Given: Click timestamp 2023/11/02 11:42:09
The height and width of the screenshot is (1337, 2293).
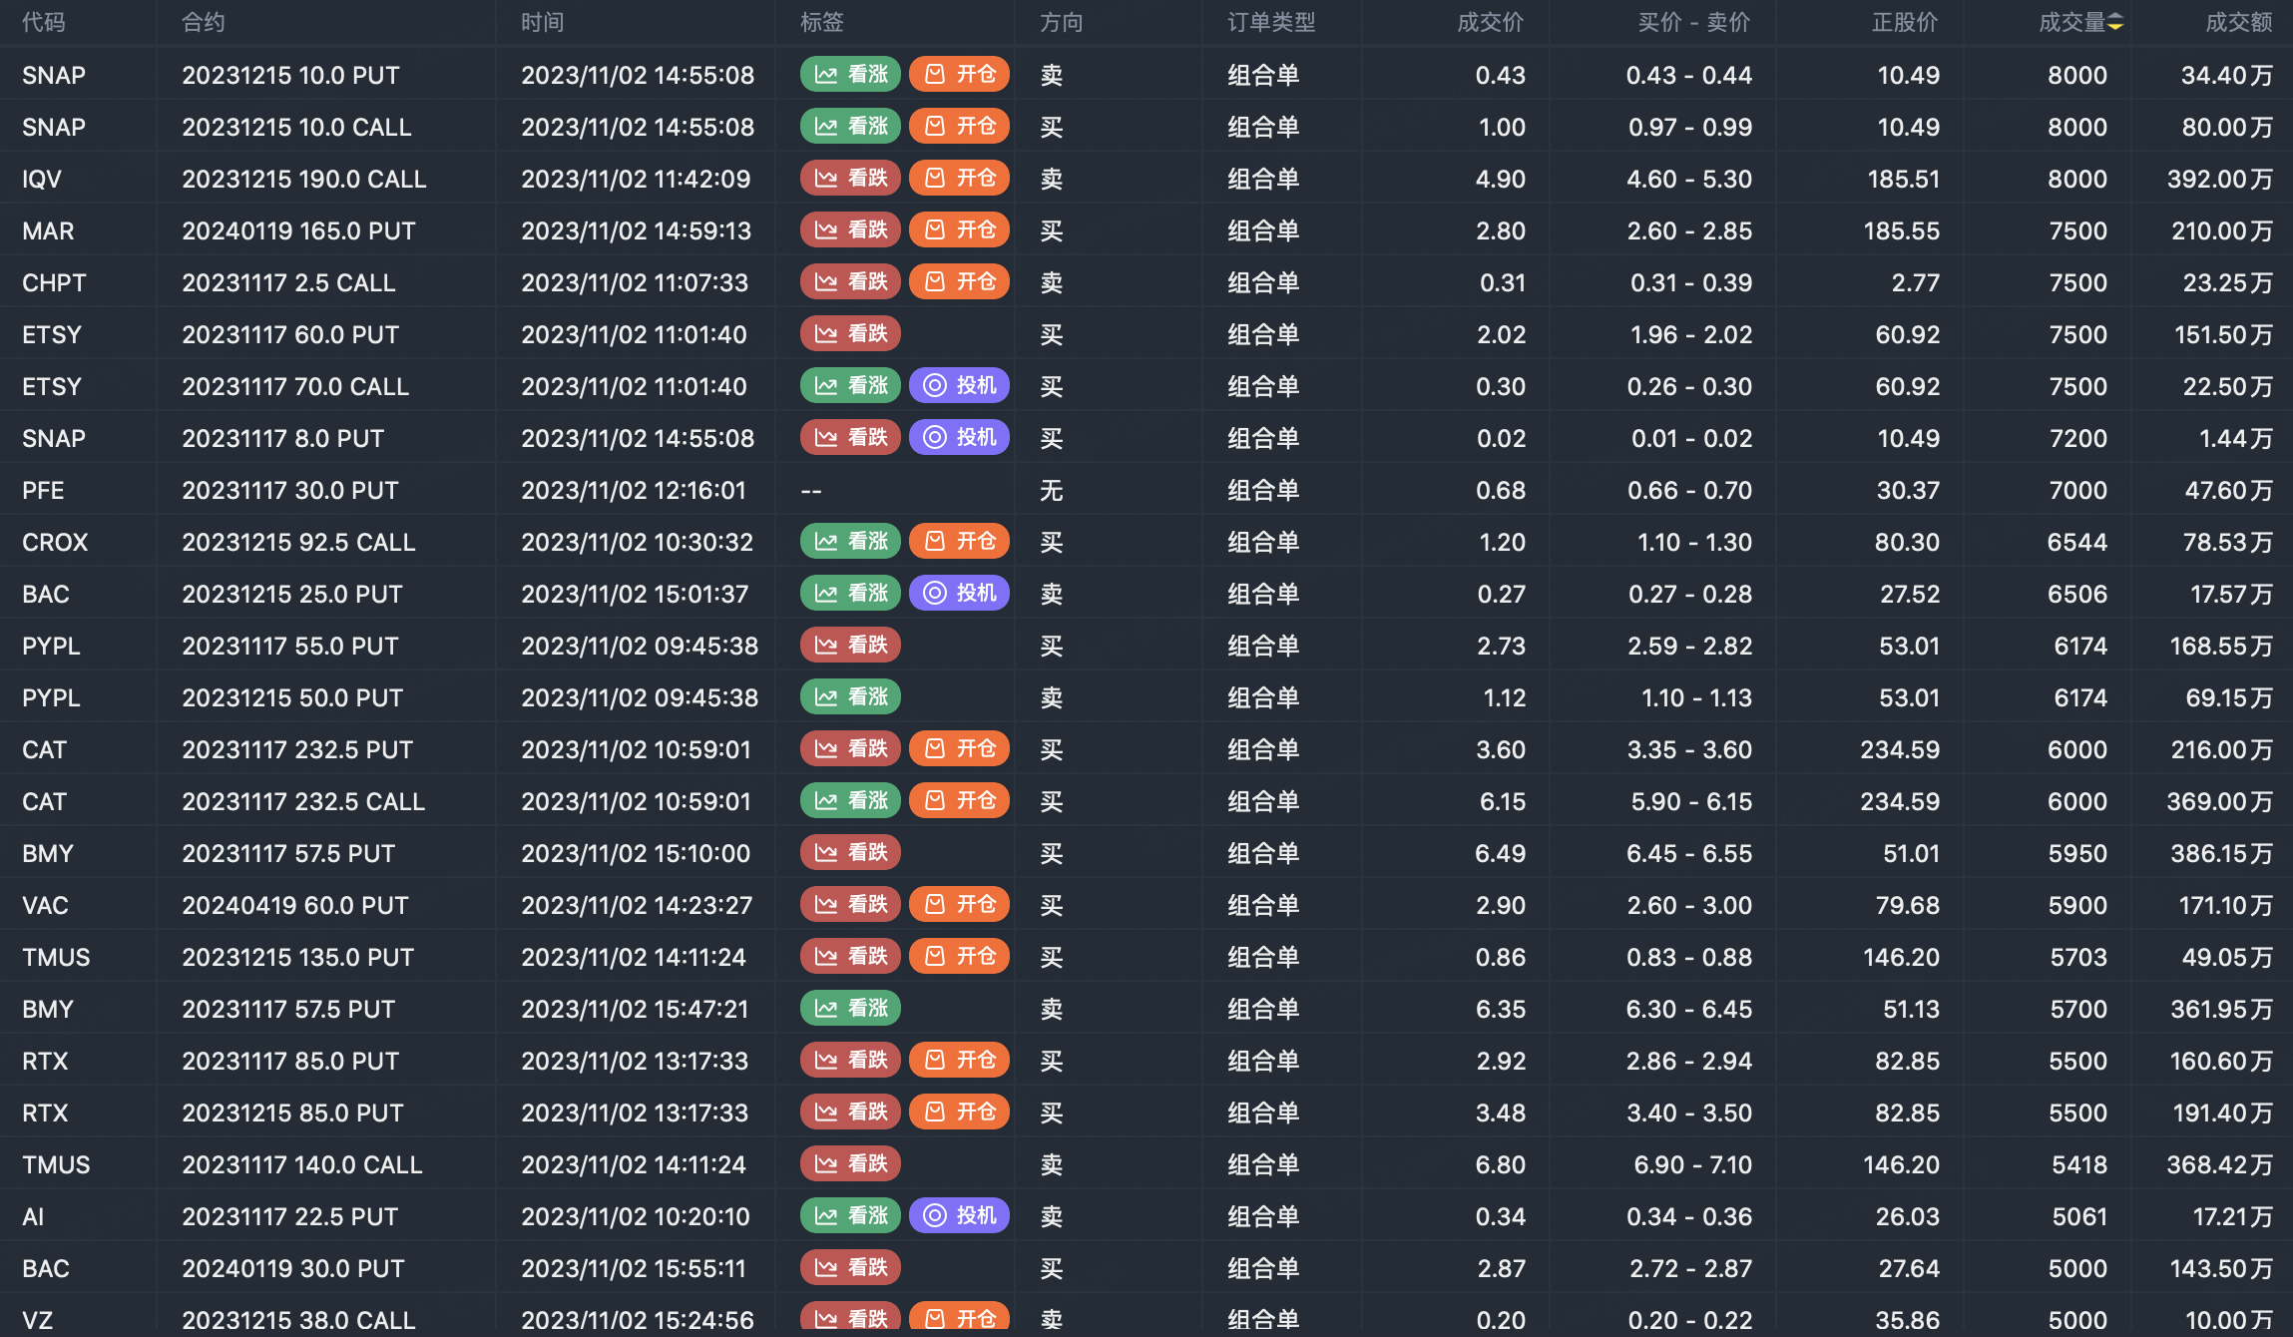Looking at the screenshot, I should [636, 180].
